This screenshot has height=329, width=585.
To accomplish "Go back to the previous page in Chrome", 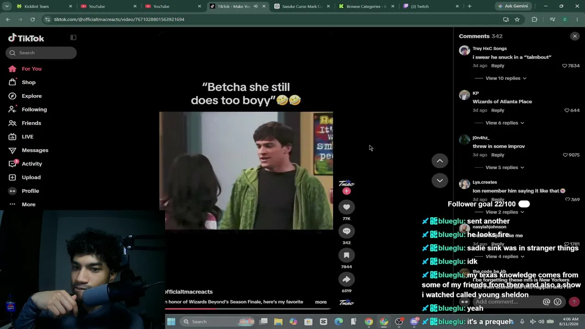I will tap(8, 19).
